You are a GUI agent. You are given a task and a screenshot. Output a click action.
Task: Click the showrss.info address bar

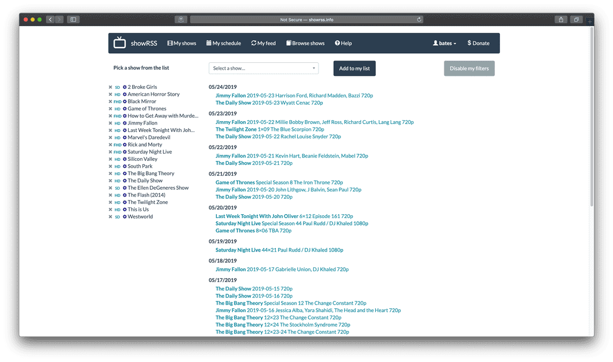pos(306,19)
